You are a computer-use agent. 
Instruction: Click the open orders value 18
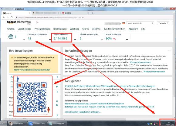pos(29,39)
